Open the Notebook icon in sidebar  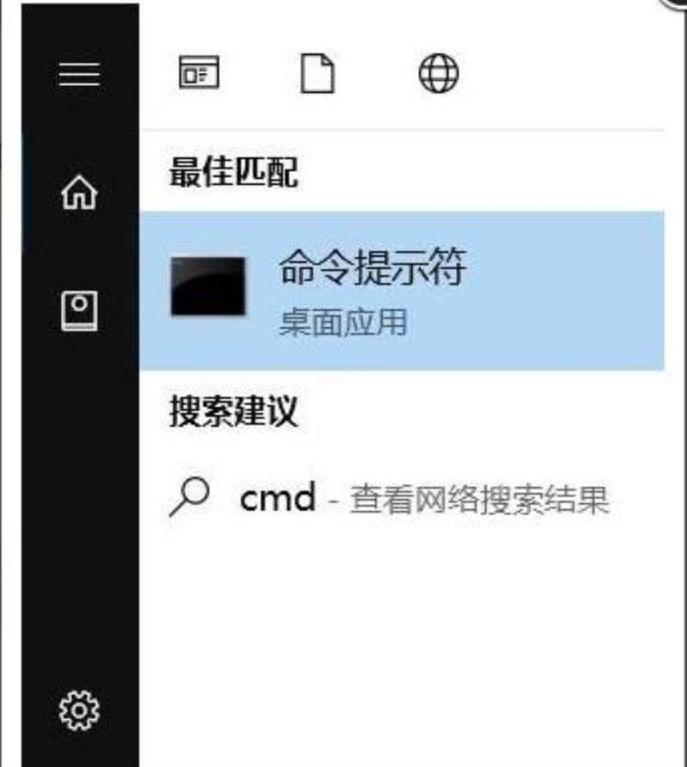(x=79, y=311)
